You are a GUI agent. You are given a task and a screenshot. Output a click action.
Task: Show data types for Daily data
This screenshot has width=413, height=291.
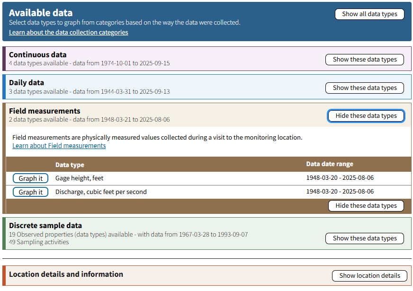coord(364,88)
